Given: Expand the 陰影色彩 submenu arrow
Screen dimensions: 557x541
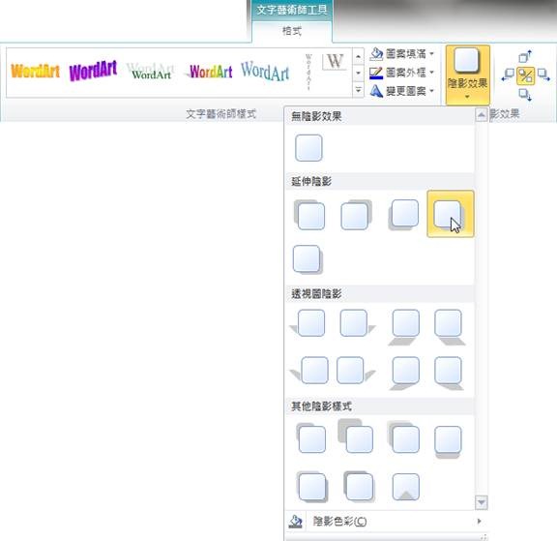Looking at the screenshot, I should (x=480, y=521).
